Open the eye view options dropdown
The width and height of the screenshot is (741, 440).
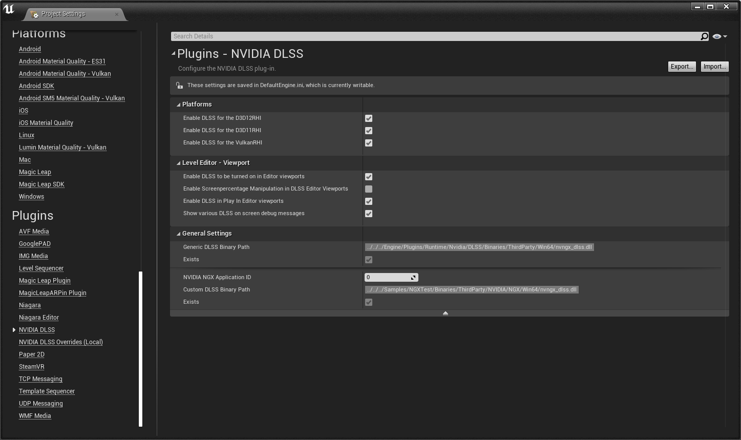(719, 36)
